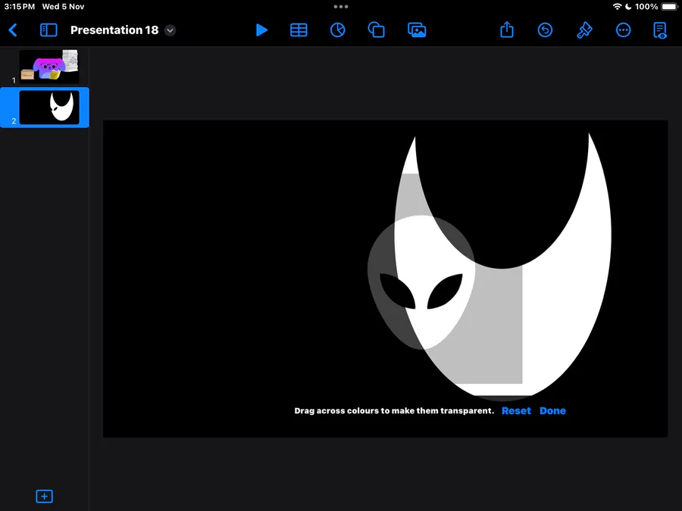Viewport: 682px width, 511px height.
Task: Tap the share icon
Action: (x=507, y=30)
